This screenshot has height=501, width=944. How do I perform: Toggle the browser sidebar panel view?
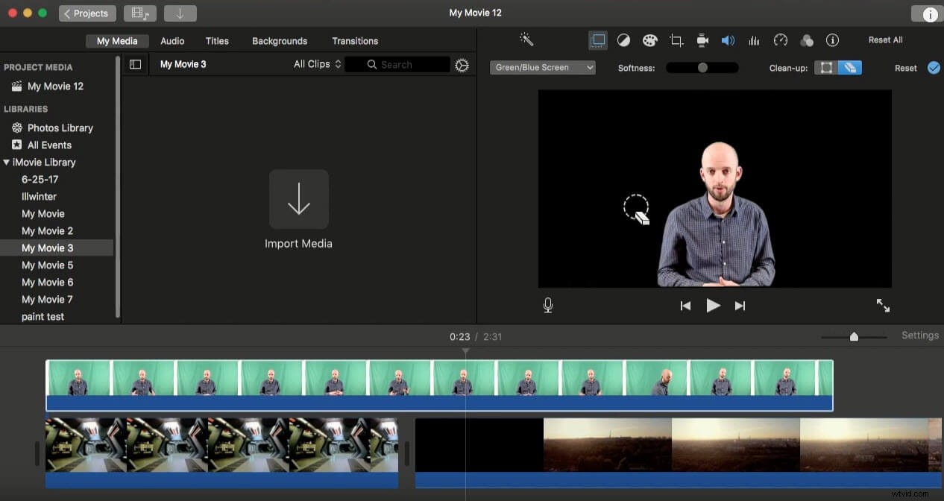pyautogui.click(x=135, y=64)
